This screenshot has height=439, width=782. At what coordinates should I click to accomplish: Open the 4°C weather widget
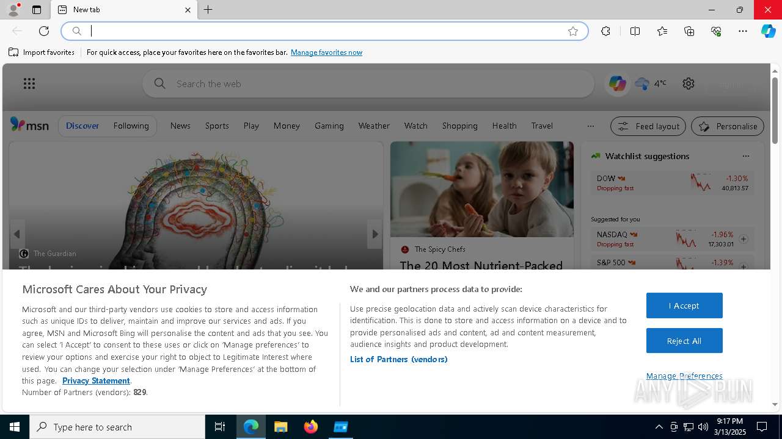tap(651, 84)
